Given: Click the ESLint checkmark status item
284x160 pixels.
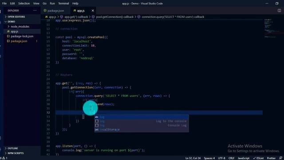Looking at the screenshot, I should [x=258, y=158].
